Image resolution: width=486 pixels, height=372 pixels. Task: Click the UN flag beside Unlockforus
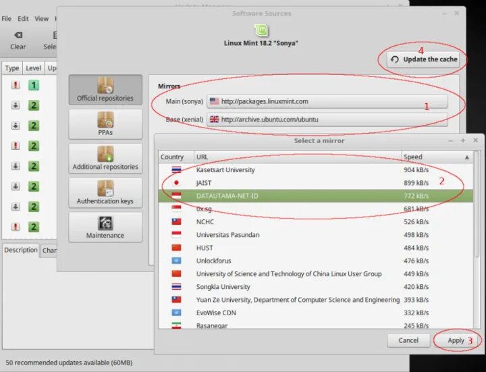176,261
